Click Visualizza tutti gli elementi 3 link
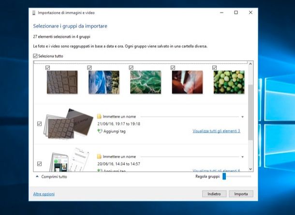The image size is (295, 215). [216, 131]
